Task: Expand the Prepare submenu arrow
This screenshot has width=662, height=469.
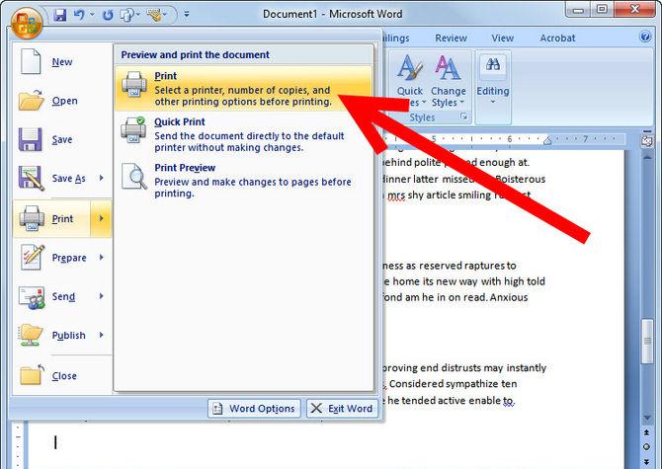Action: (x=102, y=258)
